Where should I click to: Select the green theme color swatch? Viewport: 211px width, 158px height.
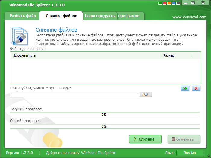[x=160, y=3]
